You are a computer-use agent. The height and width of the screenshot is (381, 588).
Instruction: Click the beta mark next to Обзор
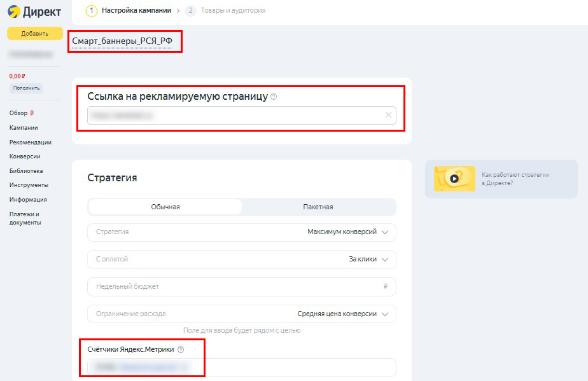pyautogui.click(x=32, y=113)
